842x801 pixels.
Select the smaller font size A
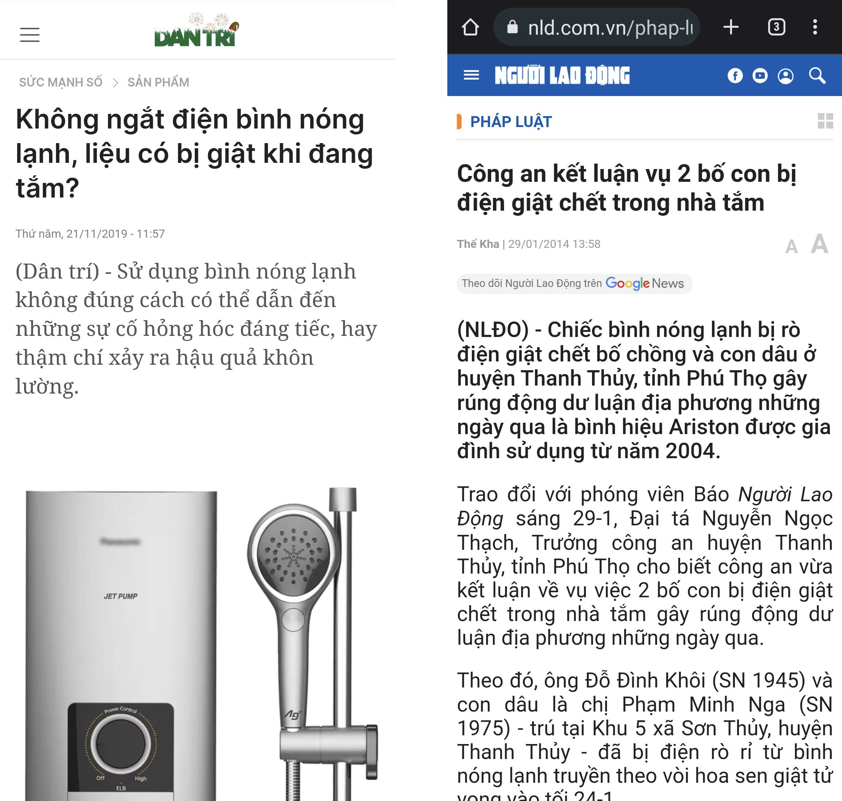(x=791, y=246)
